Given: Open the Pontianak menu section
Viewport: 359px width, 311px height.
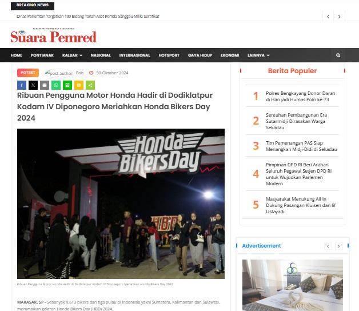Looking at the screenshot, I should point(42,55).
